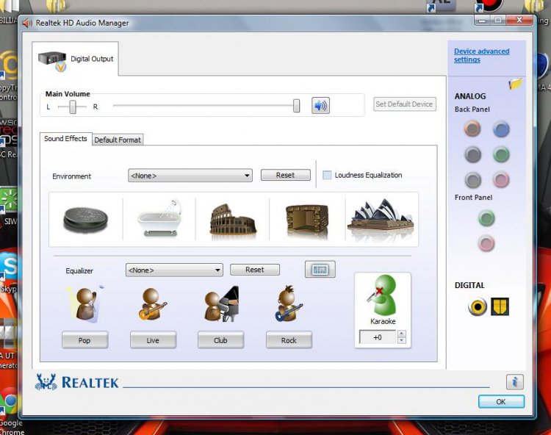Image resolution: width=551 pixels, height=435 pixels.
Task: Apply the Club equalizer preset button
Action: 220,340
